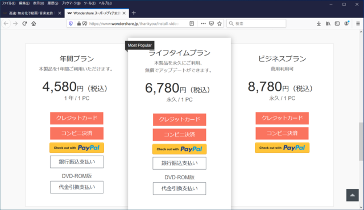
Task: Show the sidebars
Action: 337,23
